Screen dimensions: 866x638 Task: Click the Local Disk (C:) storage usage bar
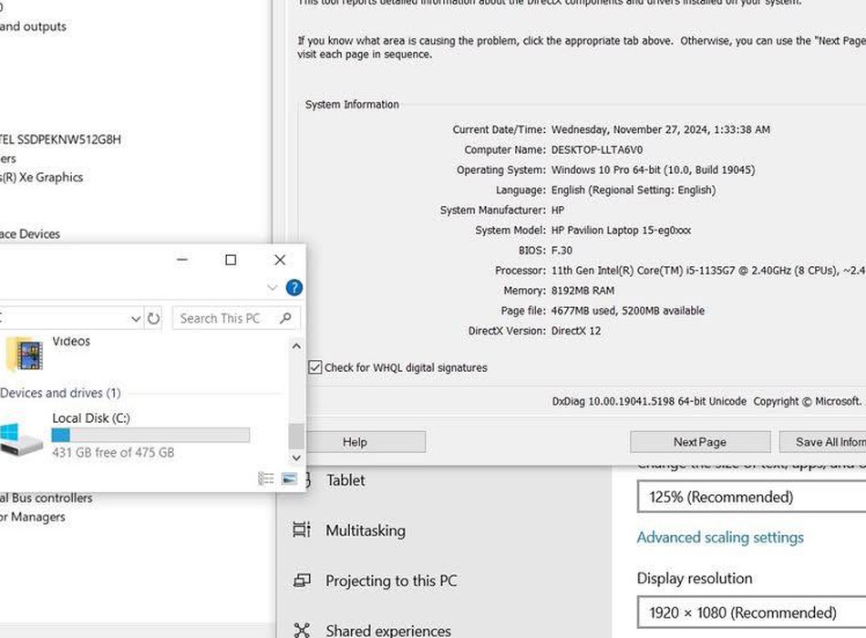150,436
